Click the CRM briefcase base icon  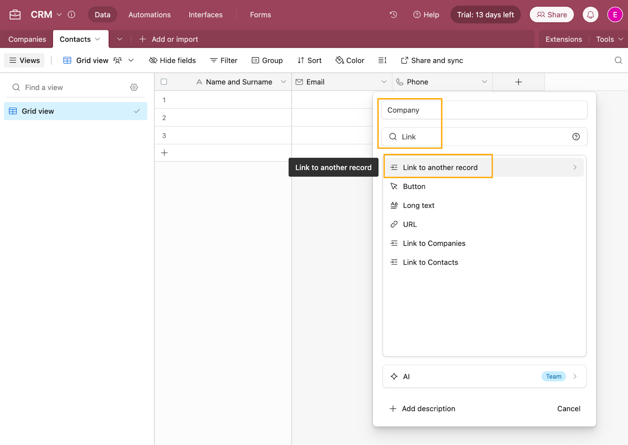click(x=15, y=15)
